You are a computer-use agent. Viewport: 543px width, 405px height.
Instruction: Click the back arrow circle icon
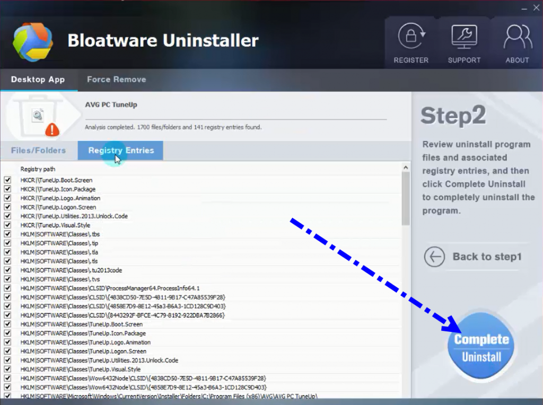coord(434,257)
